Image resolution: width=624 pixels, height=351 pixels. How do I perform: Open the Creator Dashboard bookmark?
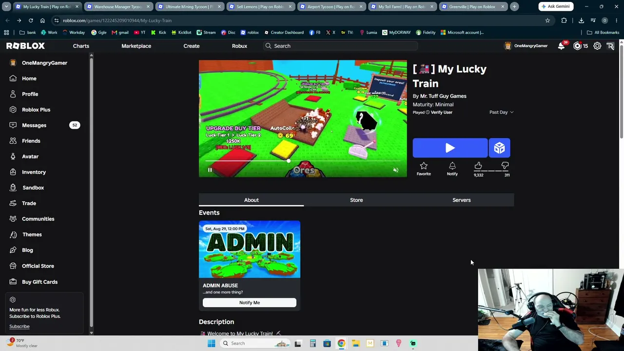pyautogui.click(x=284, y=33)
